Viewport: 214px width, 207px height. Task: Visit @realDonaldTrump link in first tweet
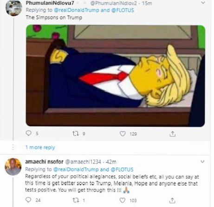77,10
